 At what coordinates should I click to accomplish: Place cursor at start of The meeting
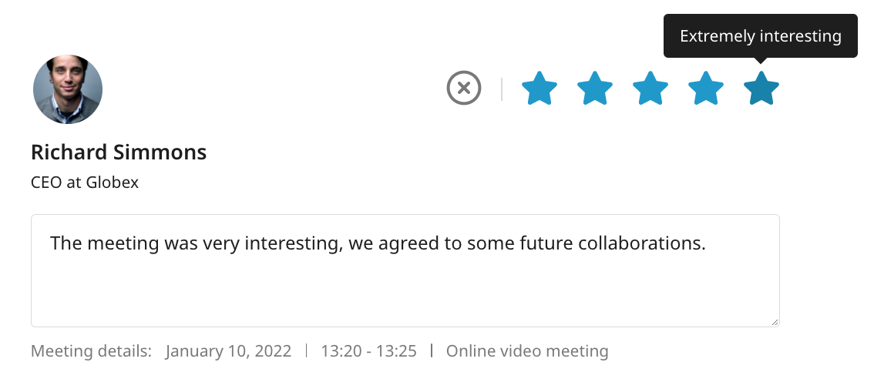[x=51, y=243]
